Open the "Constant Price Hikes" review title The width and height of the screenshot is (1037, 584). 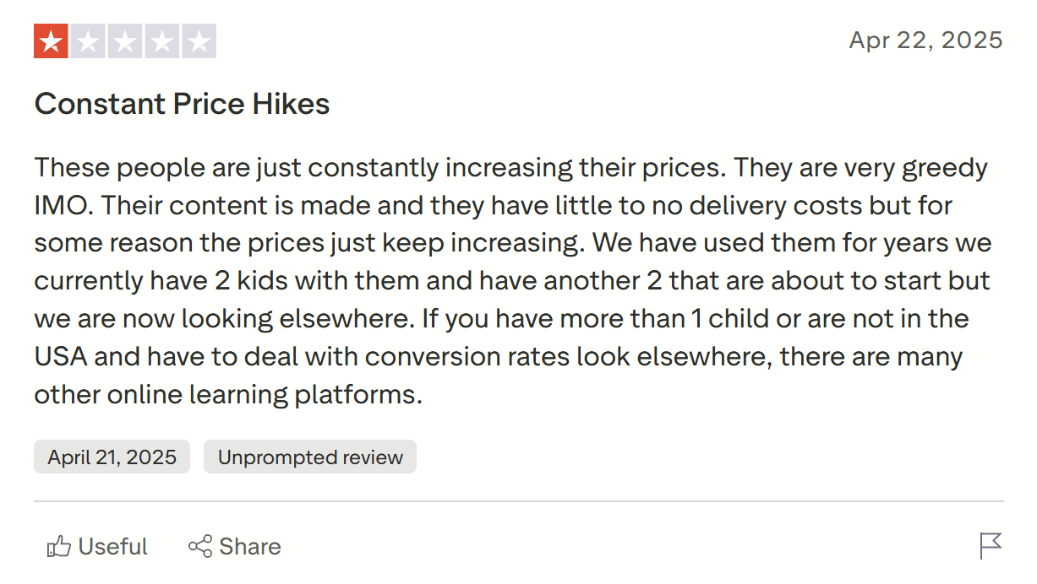point(182,104)
